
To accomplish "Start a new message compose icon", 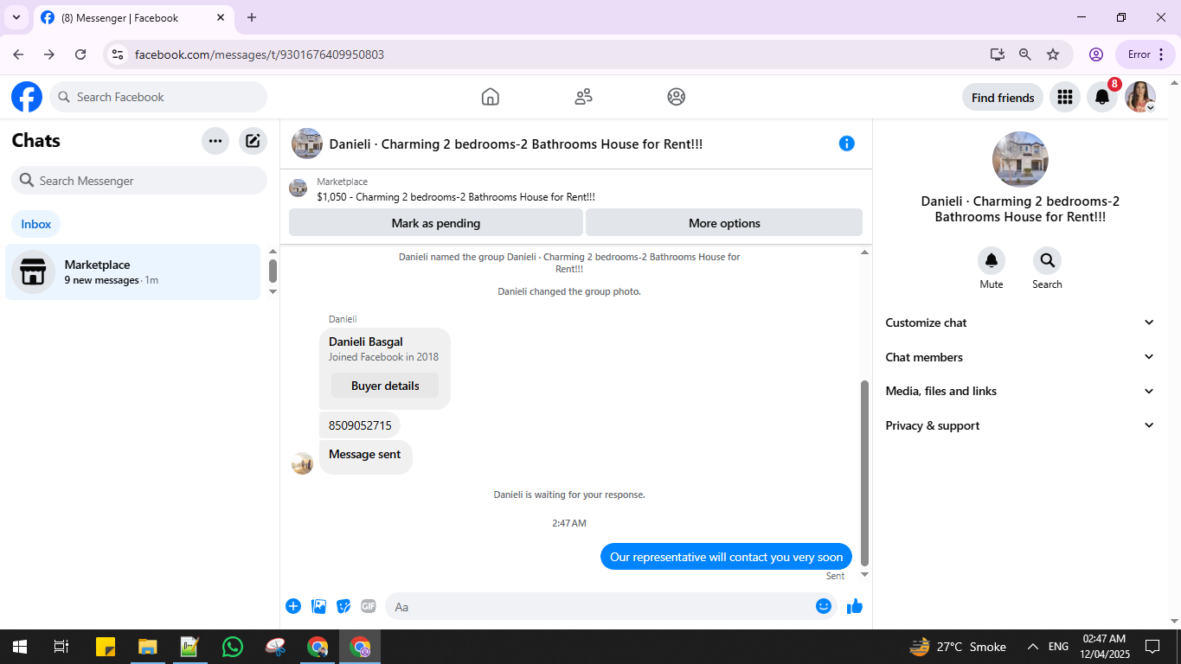I will pyautogui.click(x=253, y=141).
